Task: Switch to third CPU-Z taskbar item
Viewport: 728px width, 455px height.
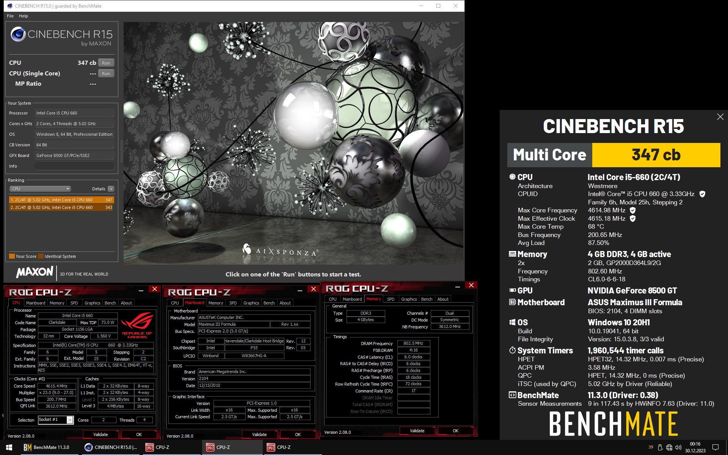Action: pyautogui.click(x=293, y=447)
